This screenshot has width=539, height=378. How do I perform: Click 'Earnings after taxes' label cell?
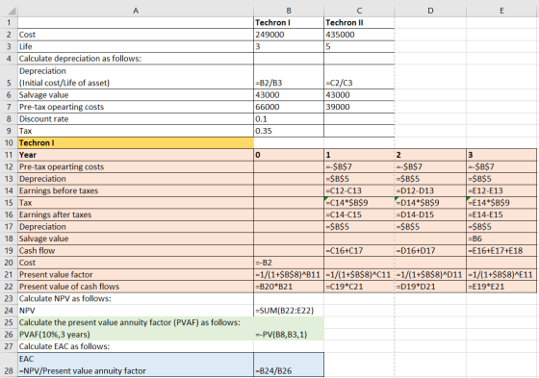[x=136, y=214]
